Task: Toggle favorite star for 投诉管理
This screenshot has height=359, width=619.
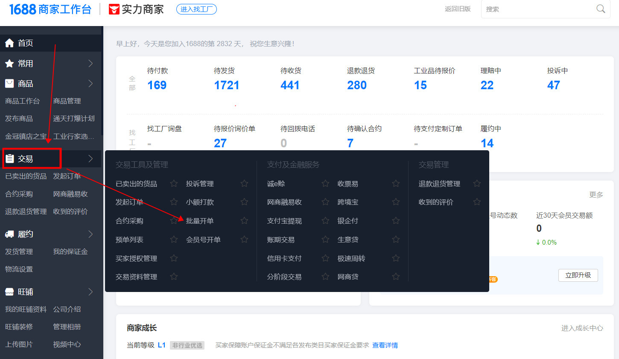Action: click(244, 184)
